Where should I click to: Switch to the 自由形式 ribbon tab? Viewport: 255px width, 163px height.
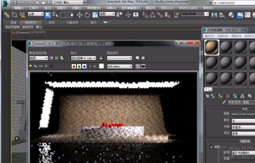30,22
